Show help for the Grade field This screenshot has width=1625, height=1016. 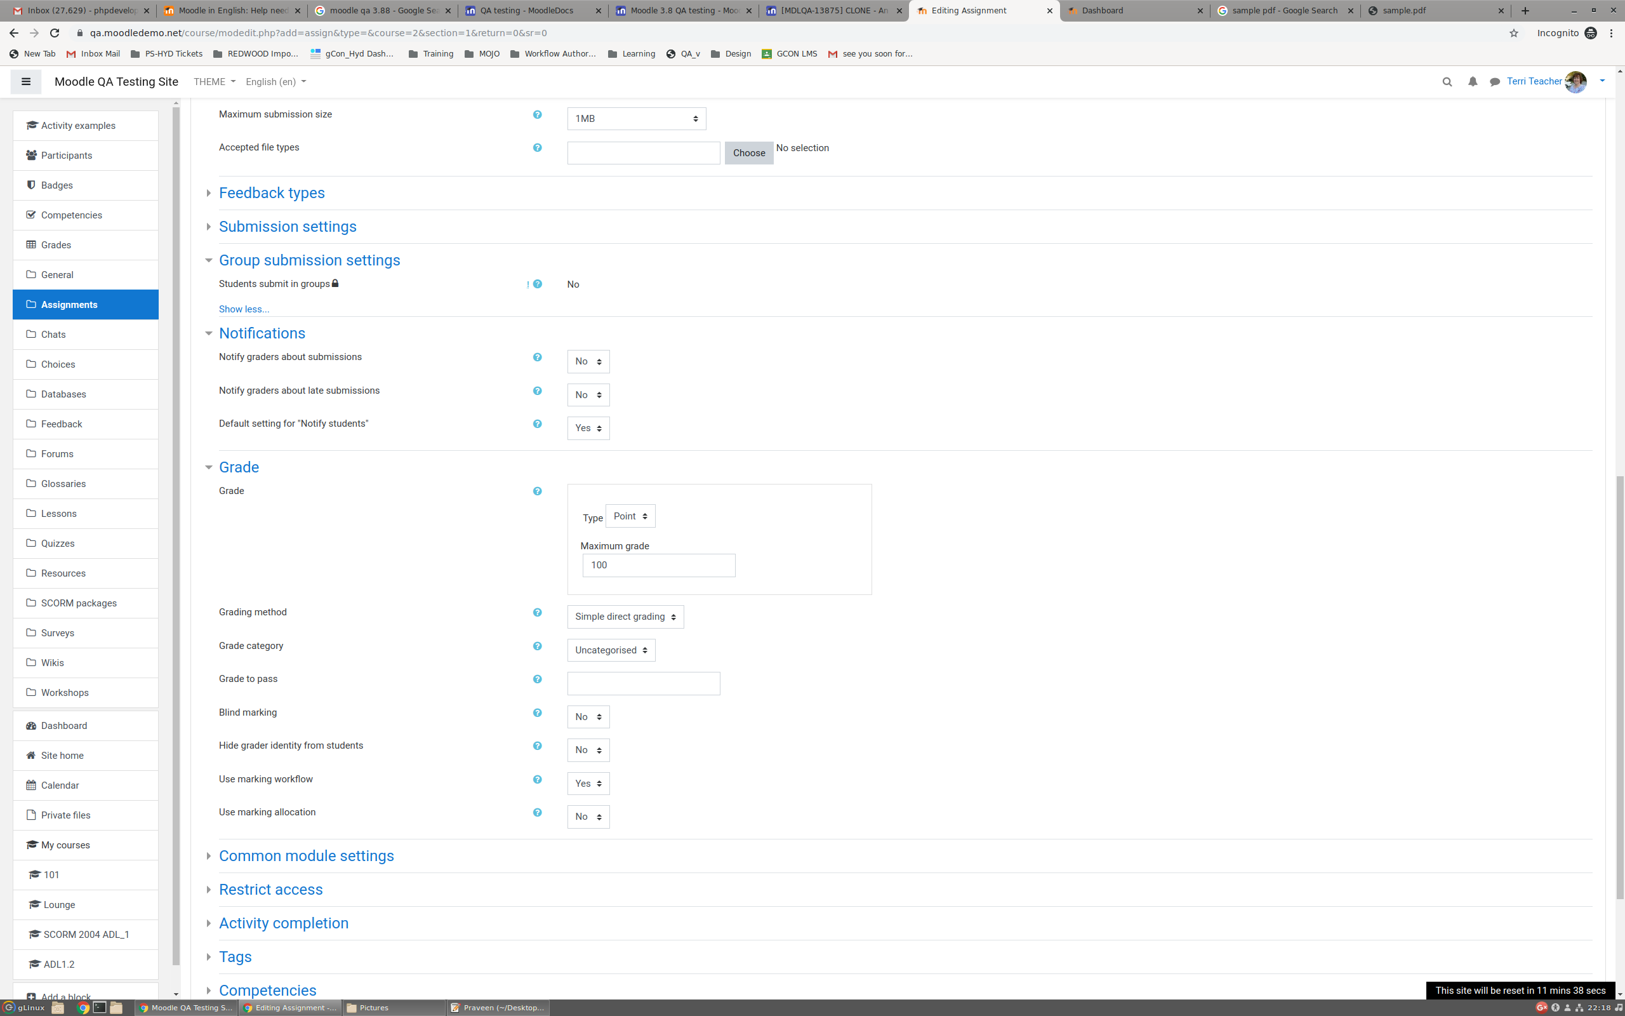coord(537,491)
